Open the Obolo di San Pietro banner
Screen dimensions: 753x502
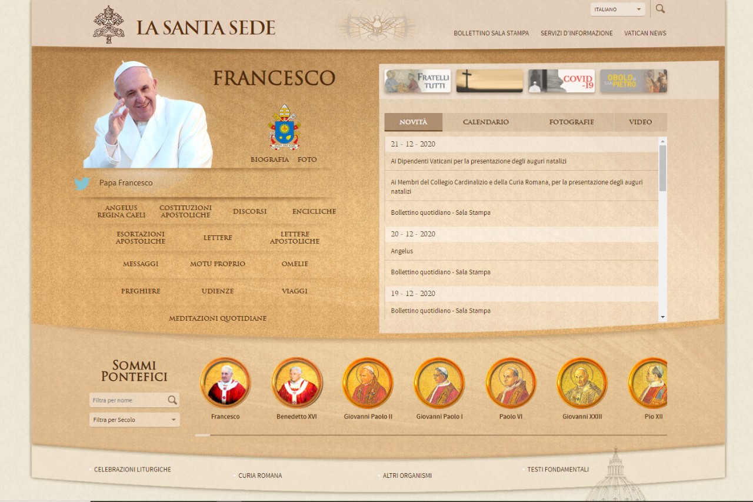[634, 81]
